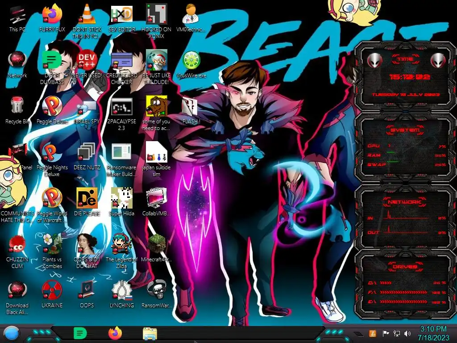Open the taskbar clock showing 3:10 PM
The width and height of the screenshot is (457, 343).
coord(433,333)
